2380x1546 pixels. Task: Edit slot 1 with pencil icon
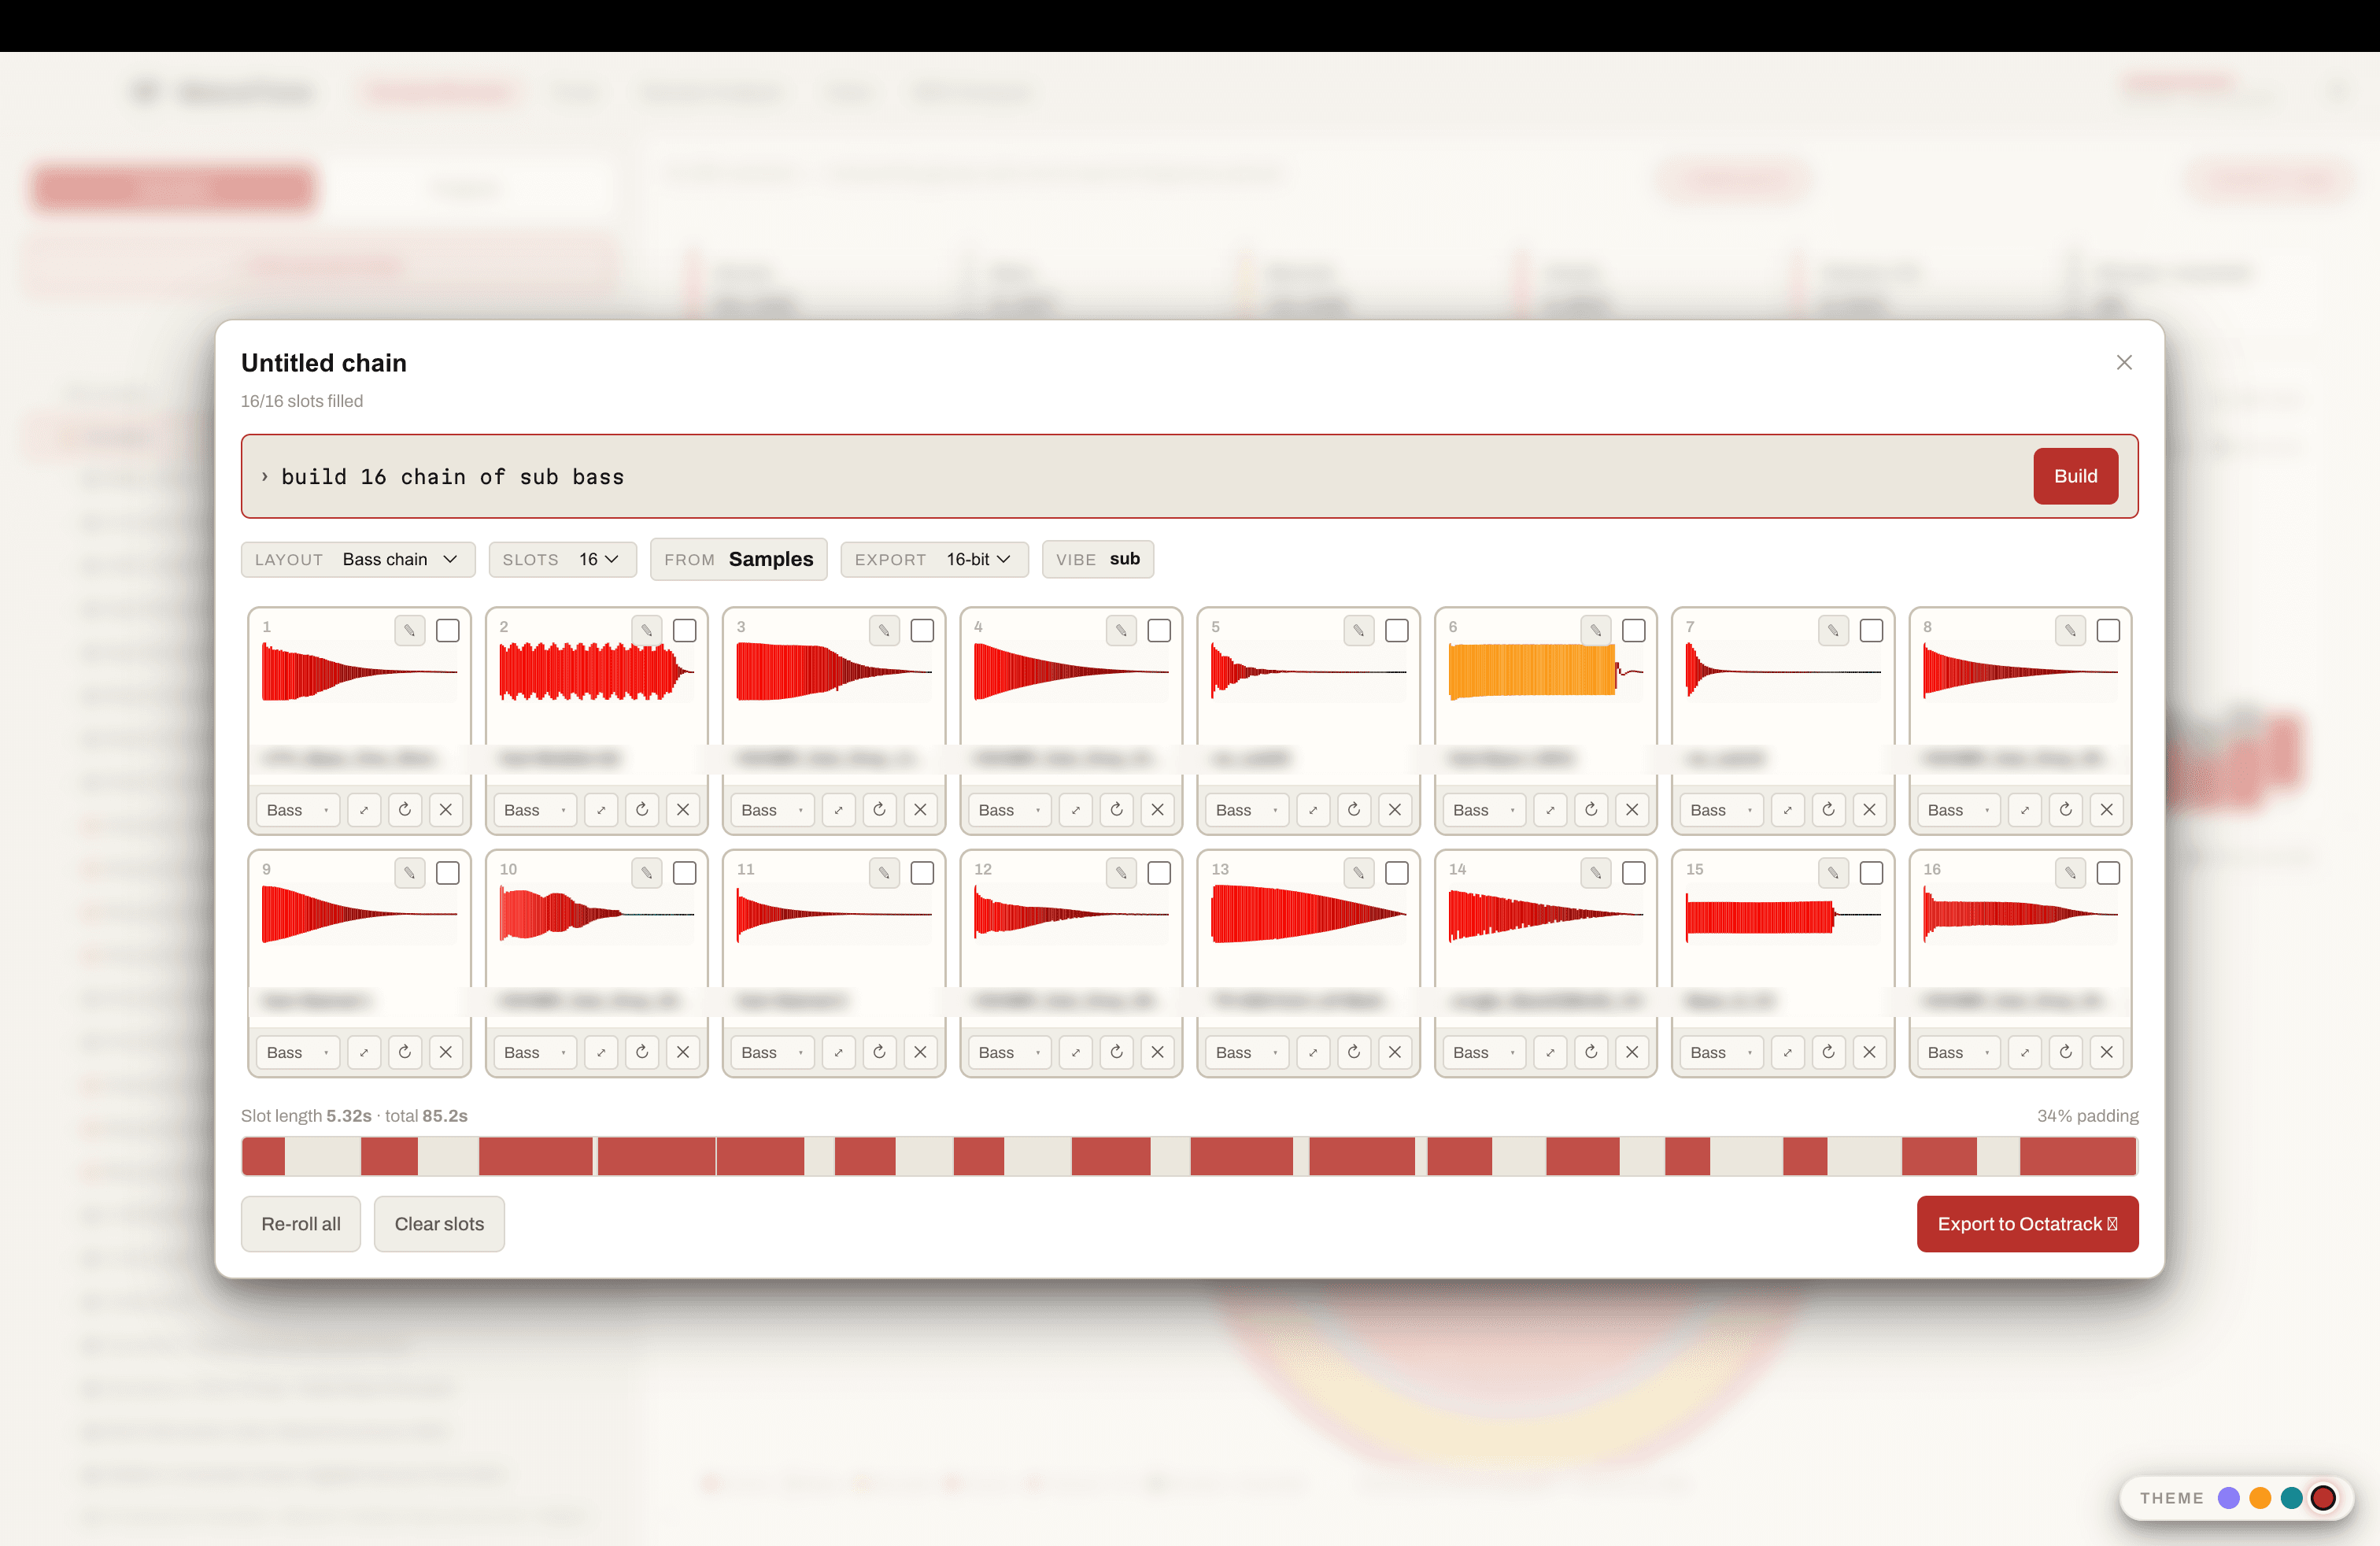409,630
